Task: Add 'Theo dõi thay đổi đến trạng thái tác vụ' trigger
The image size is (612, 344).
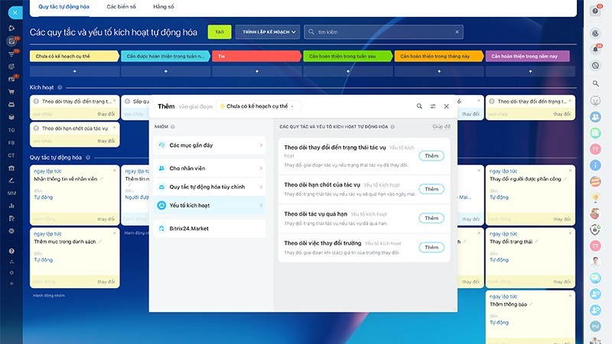Action: tap(431, 156)
